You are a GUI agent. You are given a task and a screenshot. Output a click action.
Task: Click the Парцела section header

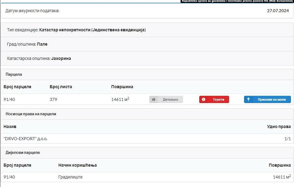pyautogui.click(x=14, y=74)
